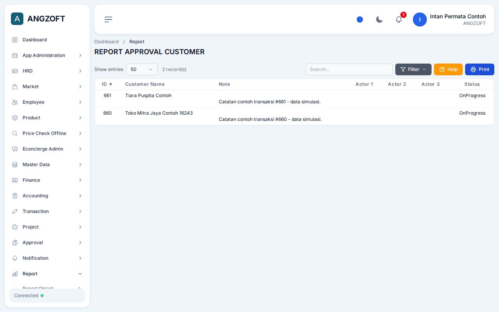Viewport: 499px width, 312px height.
Task: Click the Accounting calculator icon
Action: click(15, 196)
